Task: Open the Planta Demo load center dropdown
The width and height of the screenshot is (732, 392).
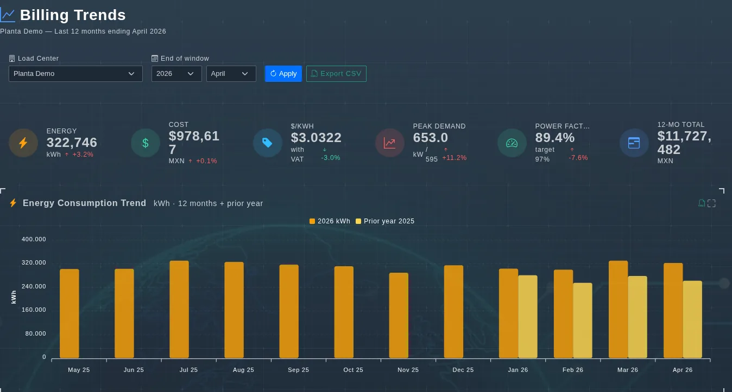Action: pyautogui.click(x=75, y=74)
